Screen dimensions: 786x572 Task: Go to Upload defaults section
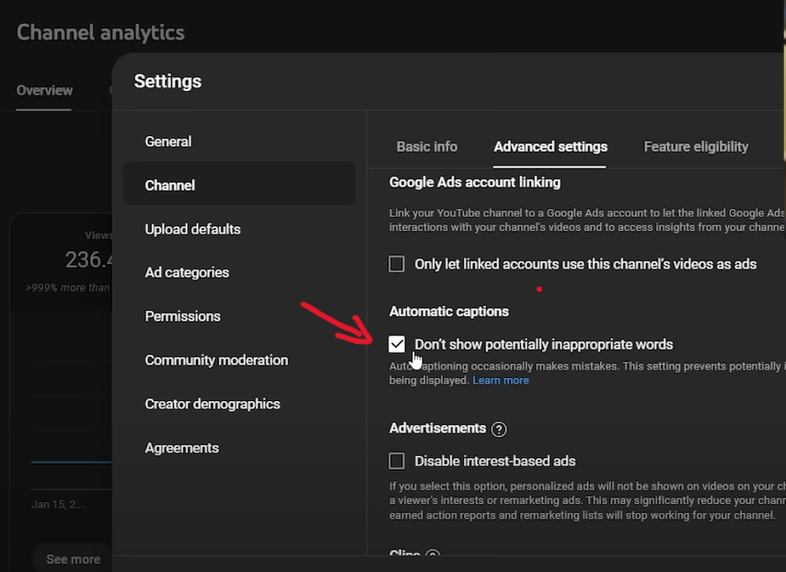point(192,229)
